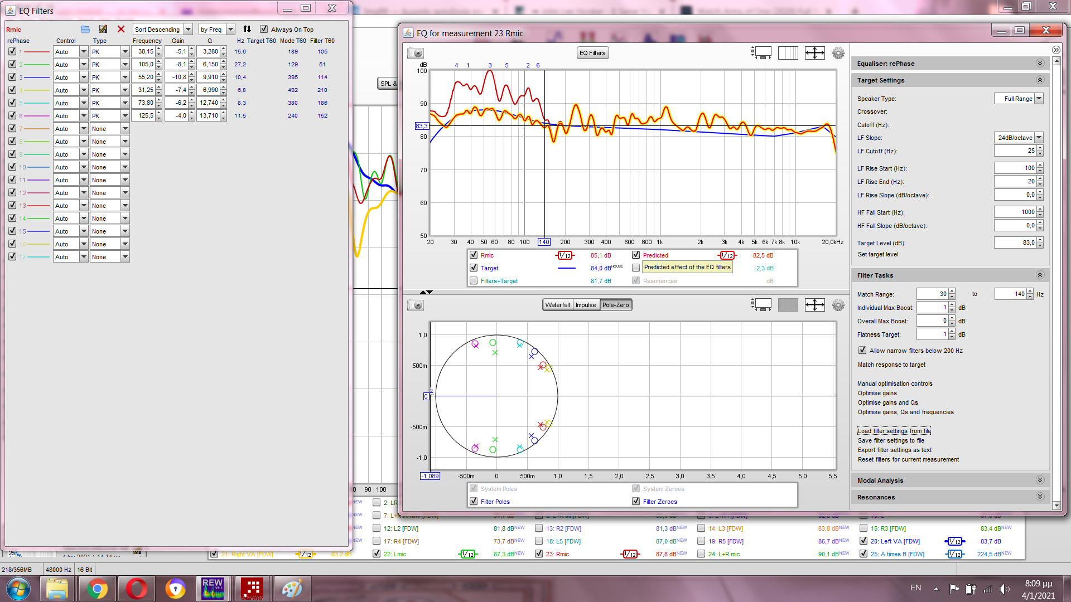Click Load filter settings from file
Viewport: 1071px width, 602px height.
point(894,431)
